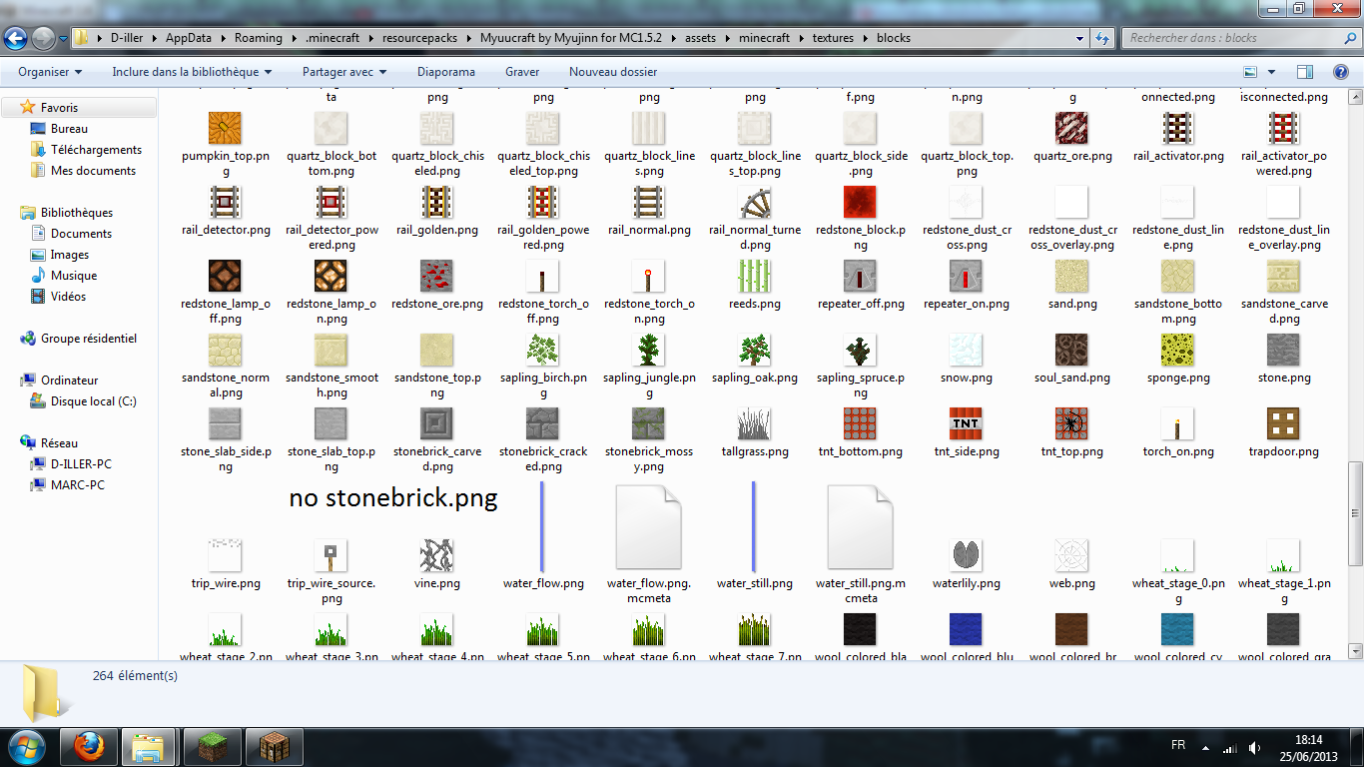Click the pumpkin_top.png texture icon
1364x767 pixels.
coord(225,128)
